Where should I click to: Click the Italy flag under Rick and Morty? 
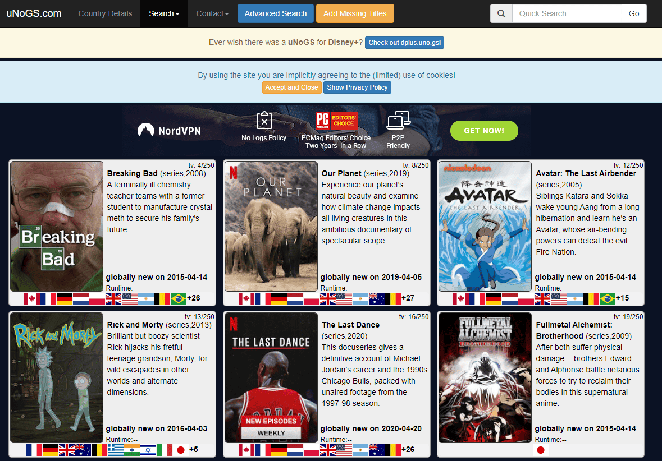165,450
